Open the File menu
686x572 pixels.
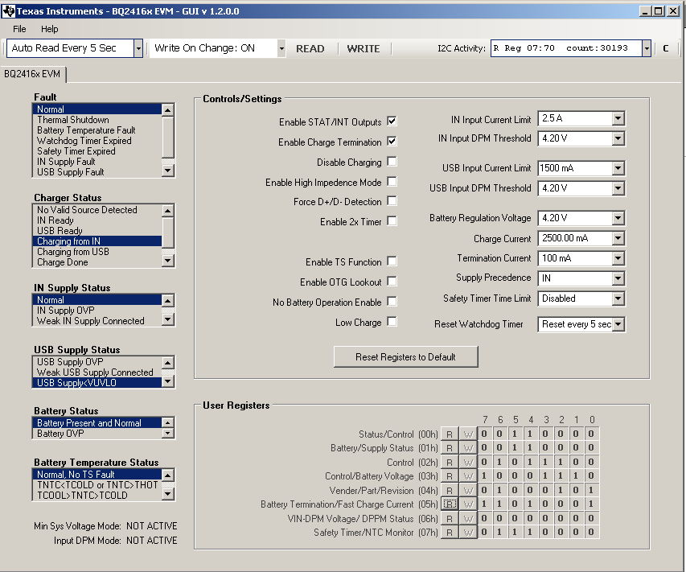click(x=19, y=29)
